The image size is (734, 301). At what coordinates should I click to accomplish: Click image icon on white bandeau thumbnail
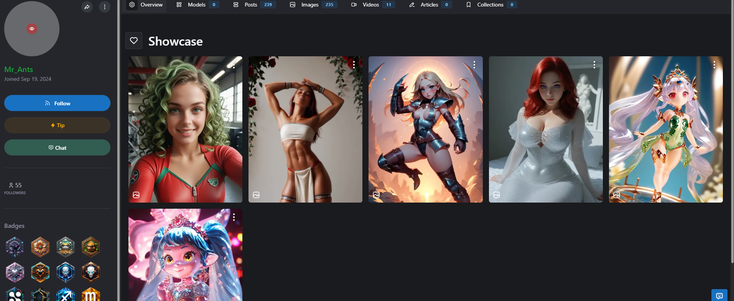(256, 195)
